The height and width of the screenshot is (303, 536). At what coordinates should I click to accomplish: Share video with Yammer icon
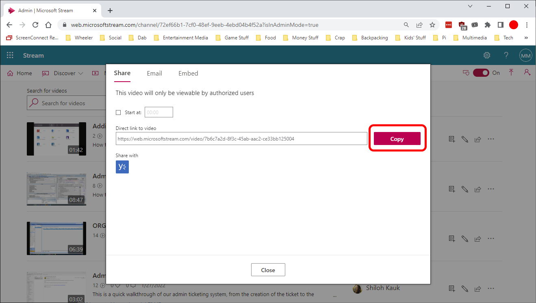122,167
